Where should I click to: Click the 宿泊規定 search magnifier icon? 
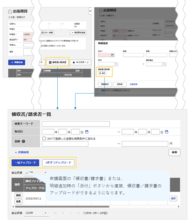[164, 64]
